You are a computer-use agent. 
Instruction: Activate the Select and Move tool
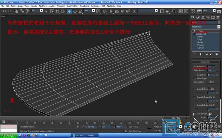(69, 11)
